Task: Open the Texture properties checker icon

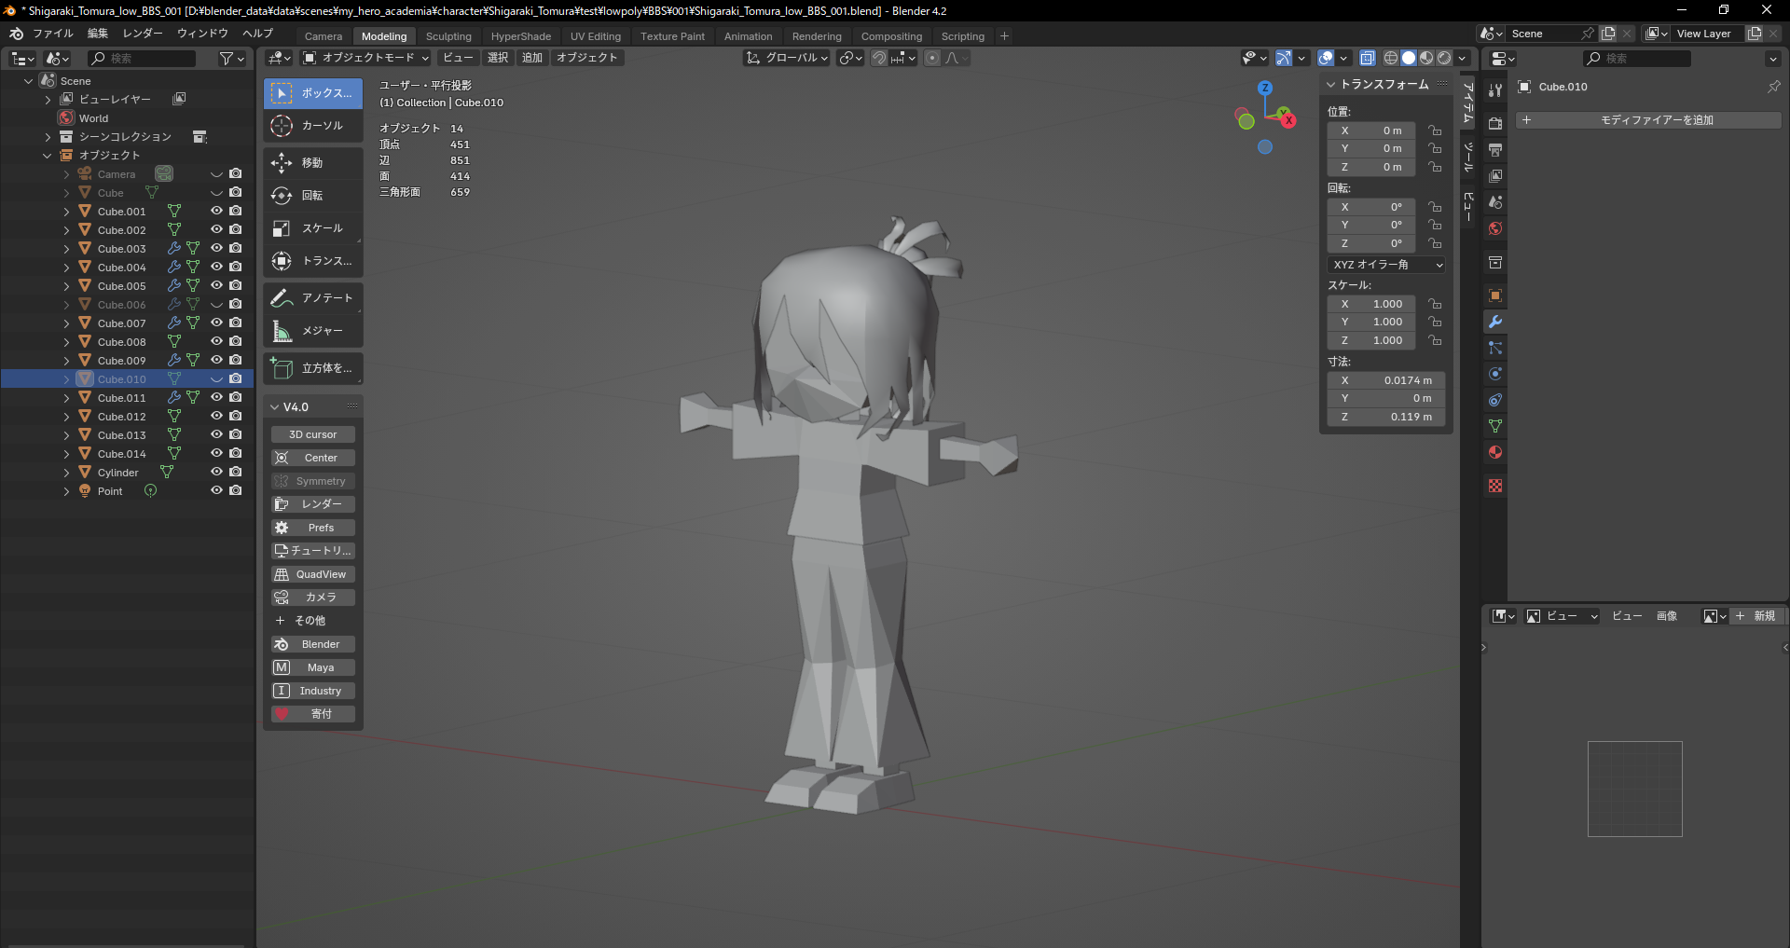Action: point(1495,486)
